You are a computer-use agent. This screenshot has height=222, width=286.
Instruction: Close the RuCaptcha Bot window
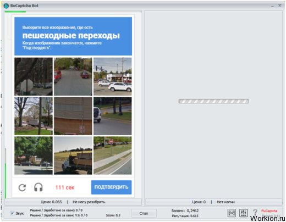pos(280,5)
